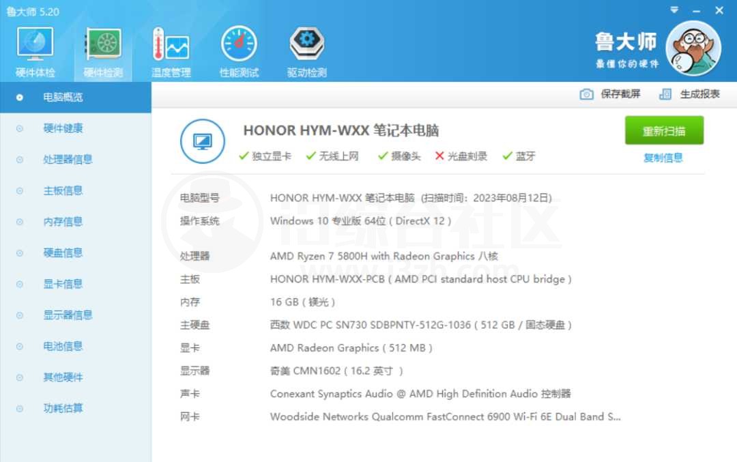Click the AMD Radeon Graphics ( 512 MB ) value
The height and width of the screenshot is (462, 737).
(351, 348)
